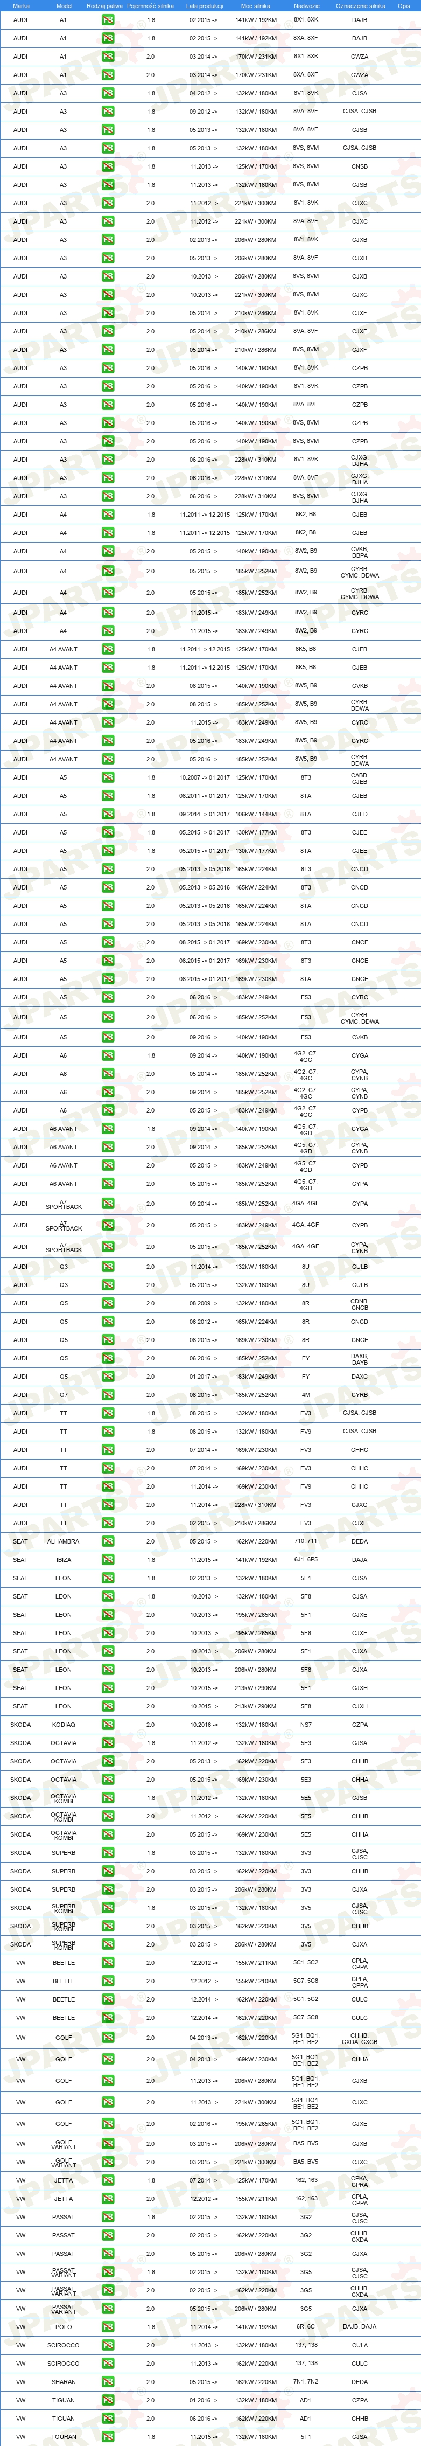Click the Pojemność silnika column header
Image resolution: width=421 pixels, height=2446 pixels.
tap(151, 6)
